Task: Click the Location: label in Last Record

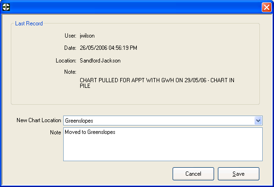Action: (x=66, y=61)
